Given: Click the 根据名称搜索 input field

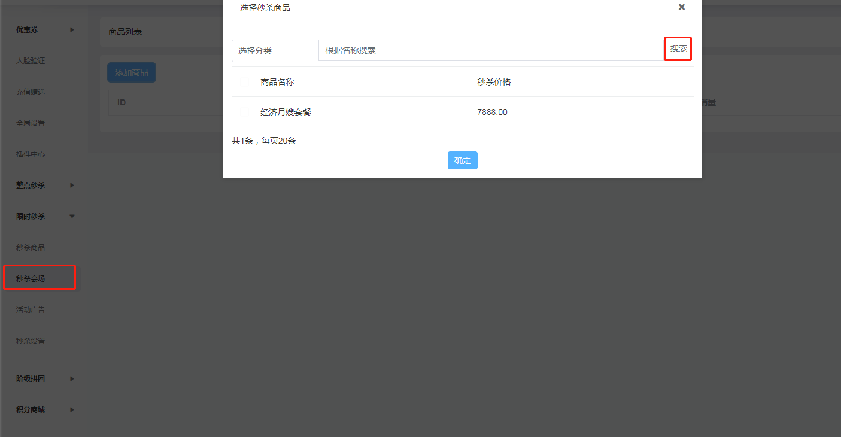Looking at the screenshot, I should tap(491, 50).
